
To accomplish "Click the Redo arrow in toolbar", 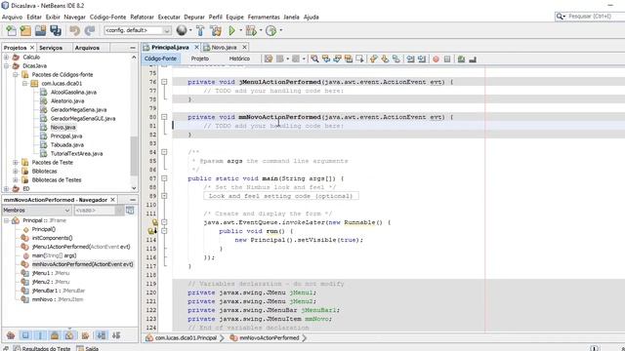I will pos(90,30).
